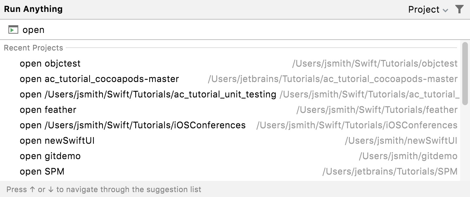Click the run configuration icon beside open
Screen dimensions: 470x197
[x=13, y=30]
